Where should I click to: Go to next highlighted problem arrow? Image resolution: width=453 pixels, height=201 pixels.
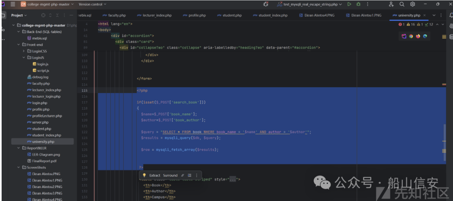click(443, 25)
